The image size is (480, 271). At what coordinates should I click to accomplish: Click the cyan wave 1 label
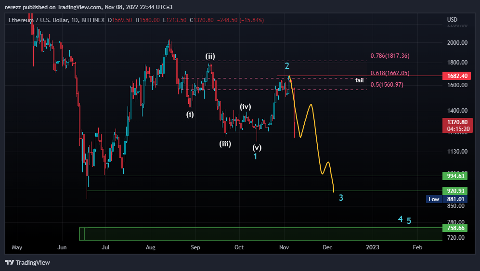click(x=255, y=156)
